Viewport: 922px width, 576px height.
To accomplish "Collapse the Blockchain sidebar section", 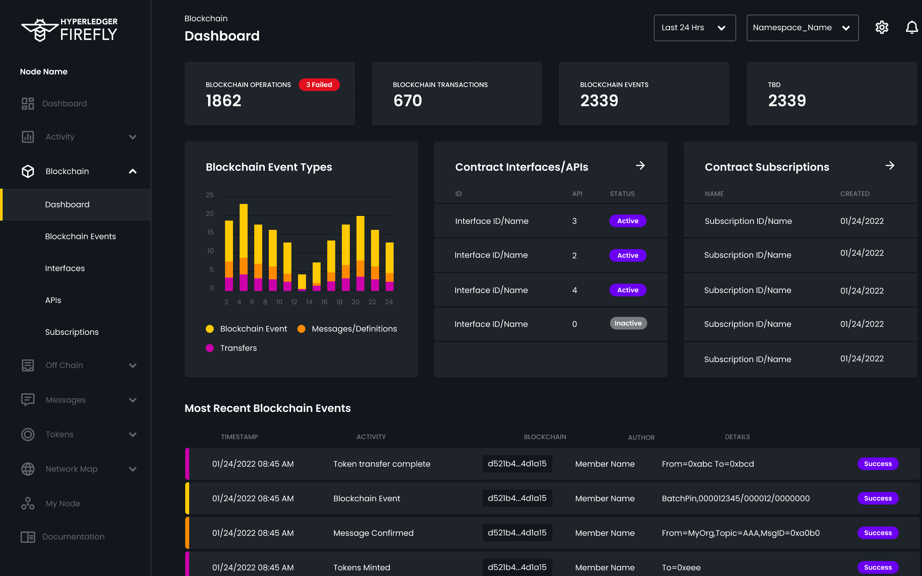I will click(x=132, y=171).
